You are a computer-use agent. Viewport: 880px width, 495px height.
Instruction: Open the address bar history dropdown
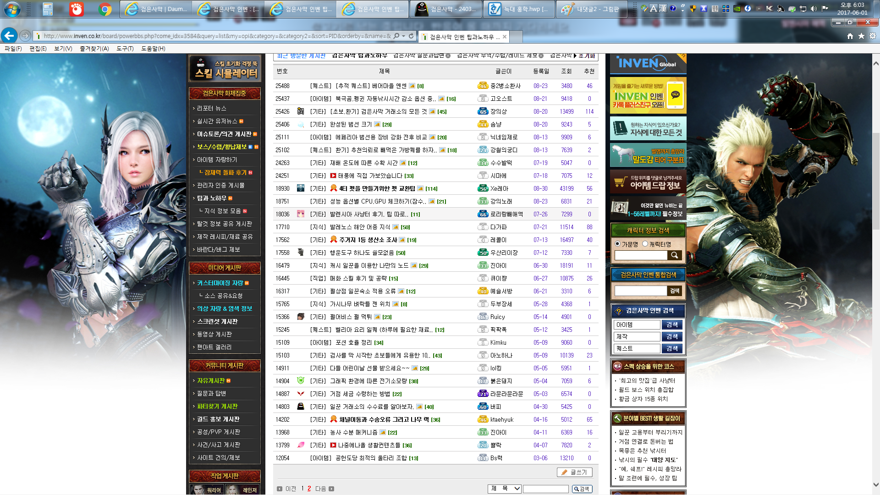tap(404, 37)
